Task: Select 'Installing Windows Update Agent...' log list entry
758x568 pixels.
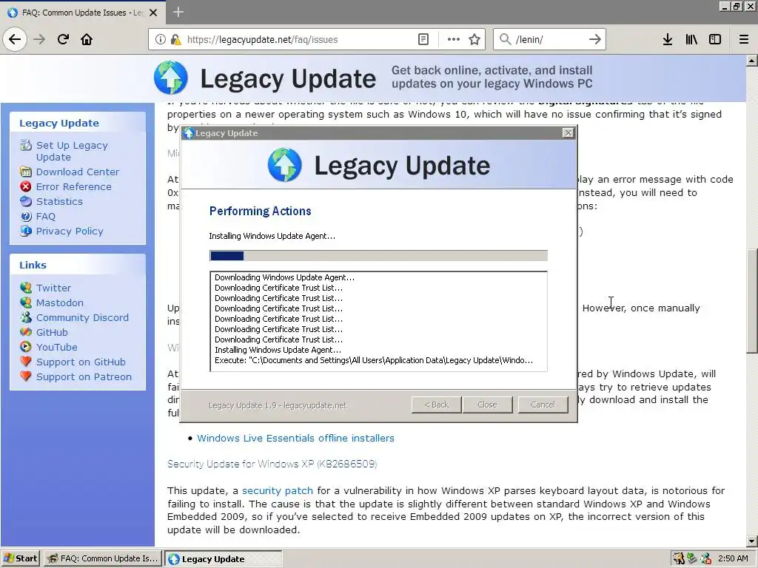Action: [278, 350]
